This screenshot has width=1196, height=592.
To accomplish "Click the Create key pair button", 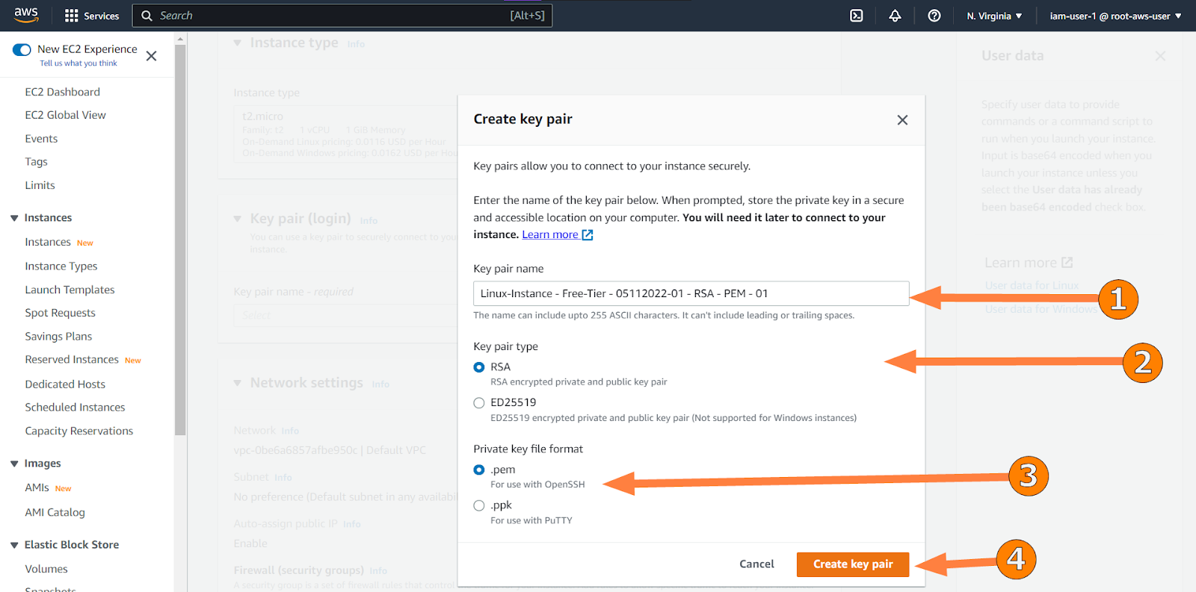I will click(853, 564).
